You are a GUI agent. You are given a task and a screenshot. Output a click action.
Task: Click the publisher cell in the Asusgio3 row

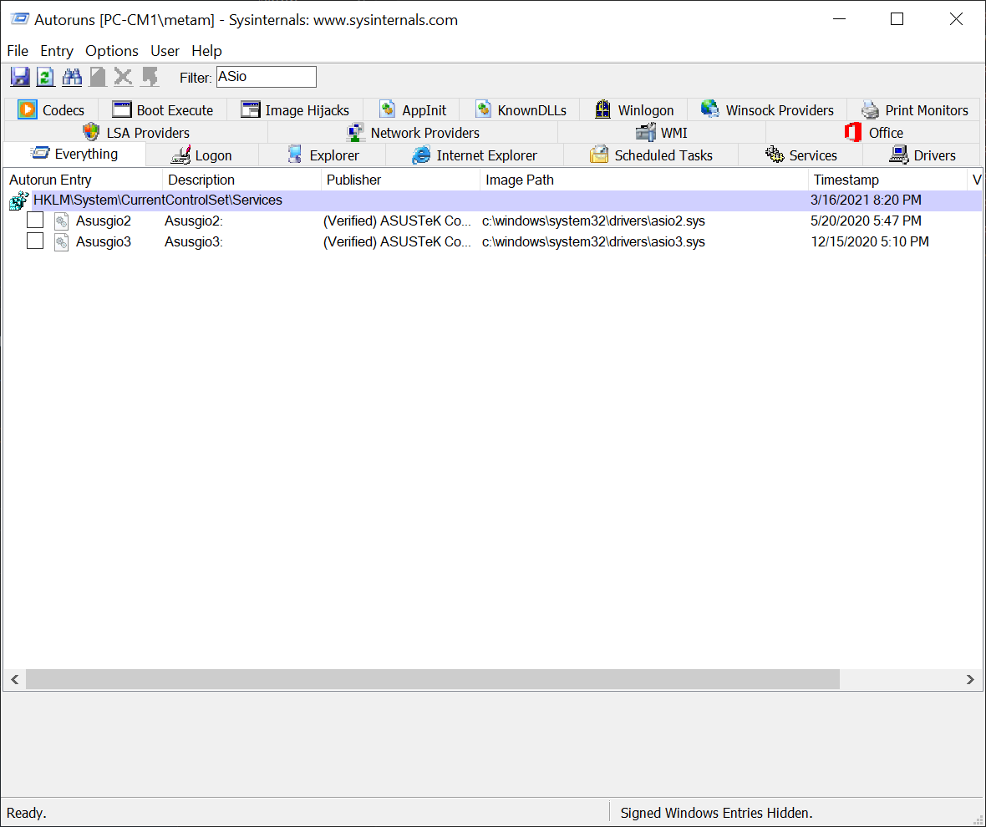pos(397,242)
